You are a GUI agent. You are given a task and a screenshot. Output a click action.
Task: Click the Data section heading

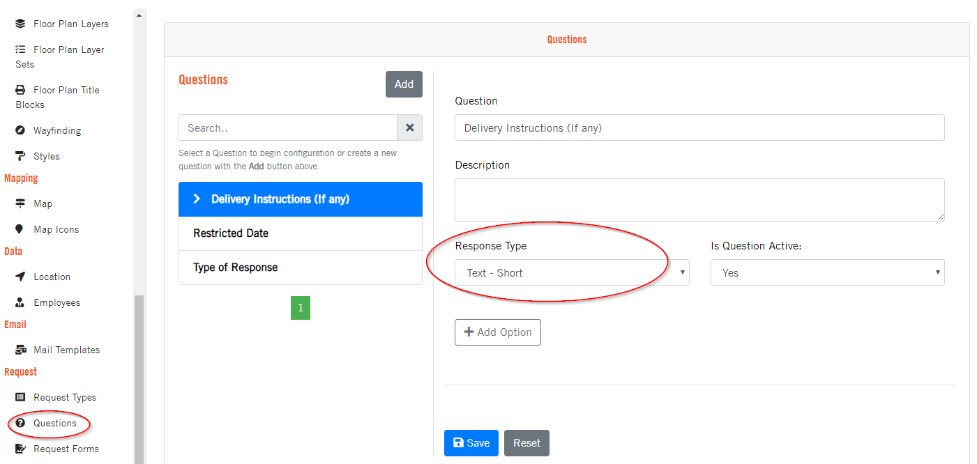tap(13, 252)
